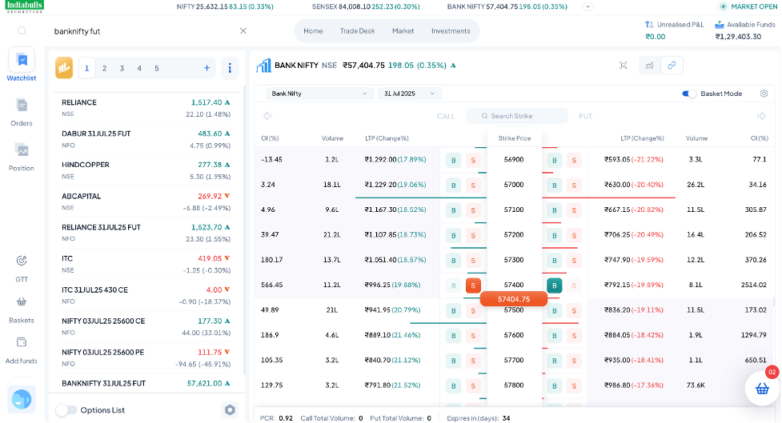Click the CALL column label

point(445,116)
